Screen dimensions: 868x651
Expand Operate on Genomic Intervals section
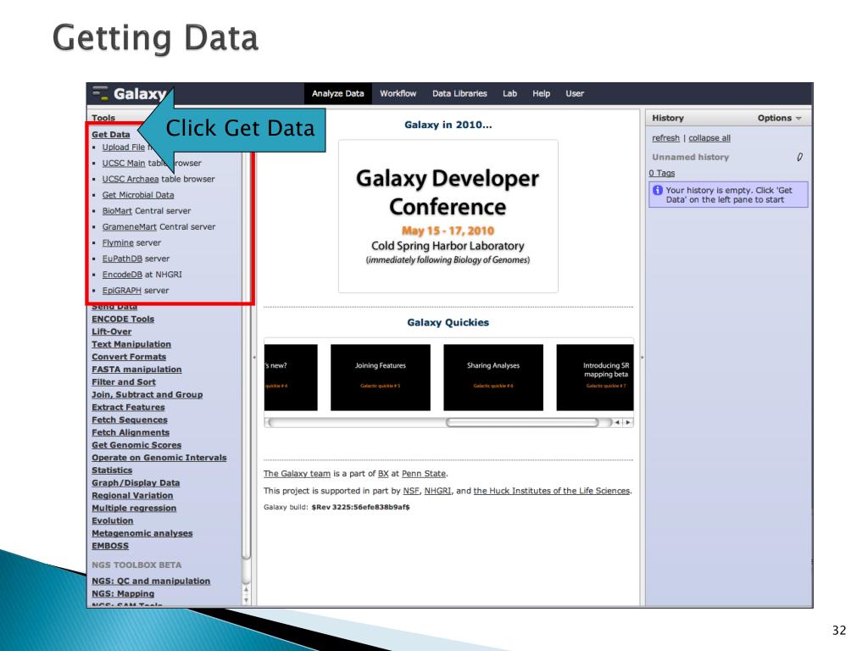tap(159, 458)
